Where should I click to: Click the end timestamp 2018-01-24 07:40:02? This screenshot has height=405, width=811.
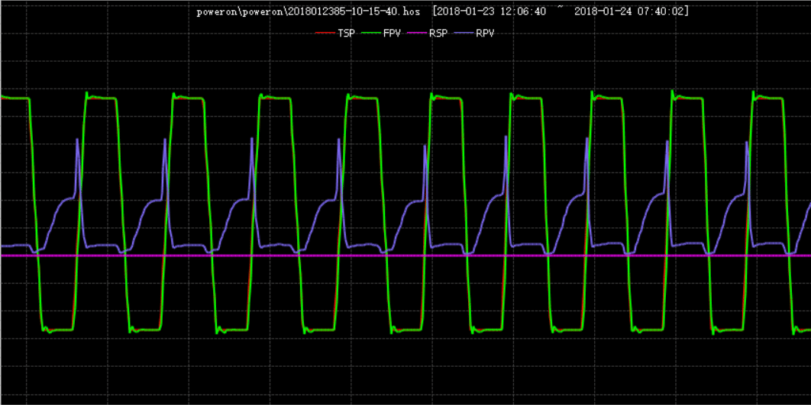(629, 12)
